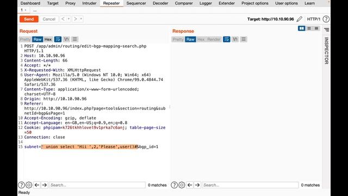The image size is (348, 196).
Task: Select Hex view in Response panel
Action: [x=201, y=39]
